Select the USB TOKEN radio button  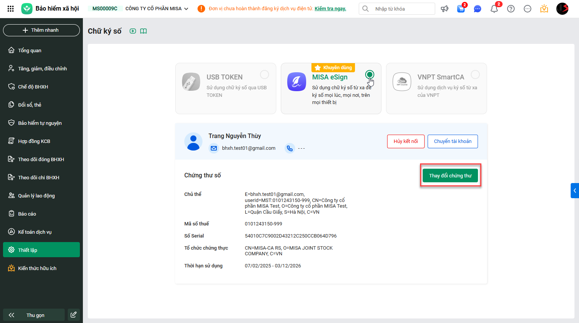tap(265, 75)
